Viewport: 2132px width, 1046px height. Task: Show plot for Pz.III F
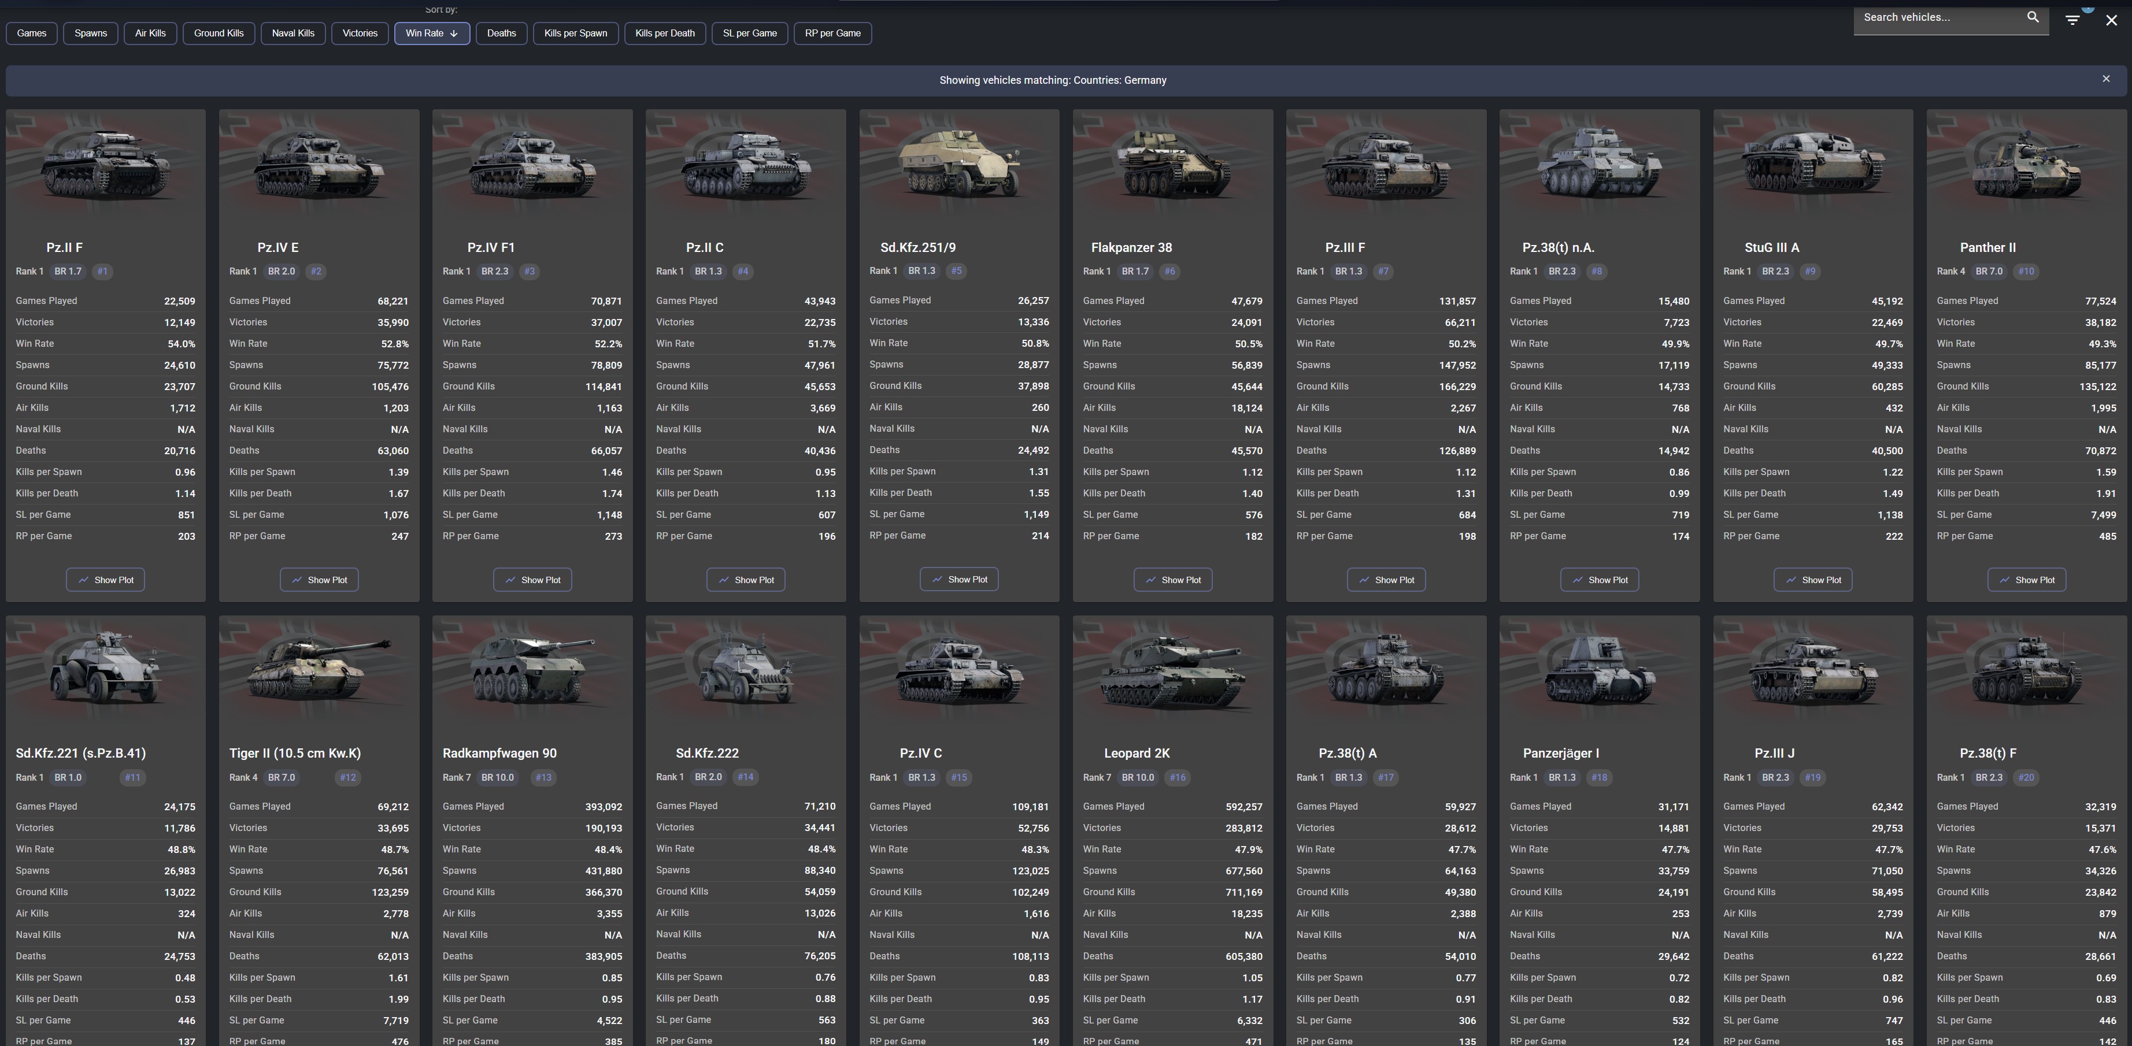pyautogui.click(x=1386, y=580)
